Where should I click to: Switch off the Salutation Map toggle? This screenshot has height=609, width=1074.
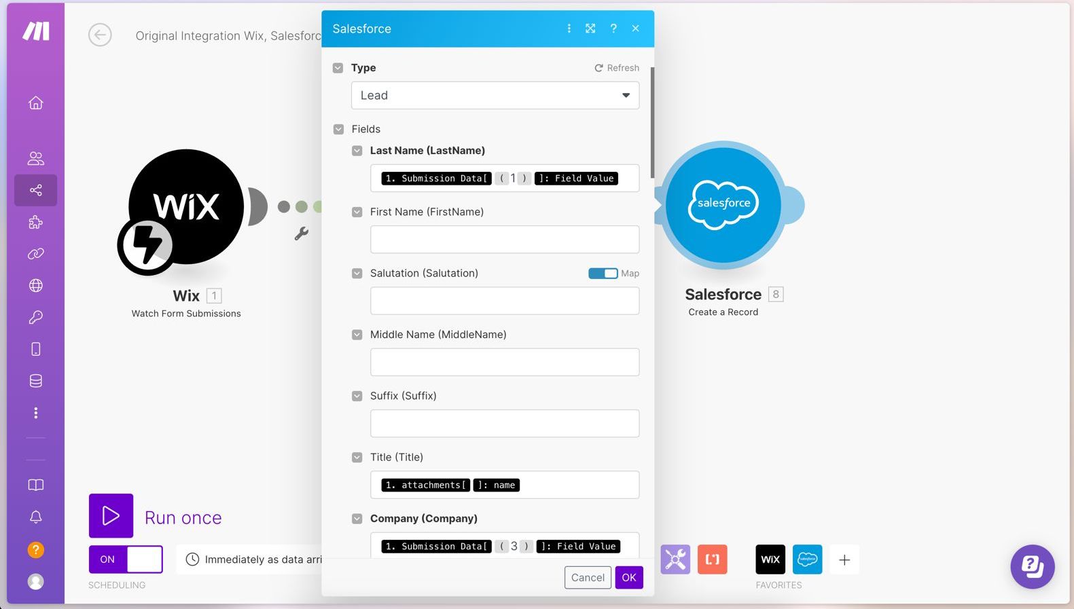603,273
